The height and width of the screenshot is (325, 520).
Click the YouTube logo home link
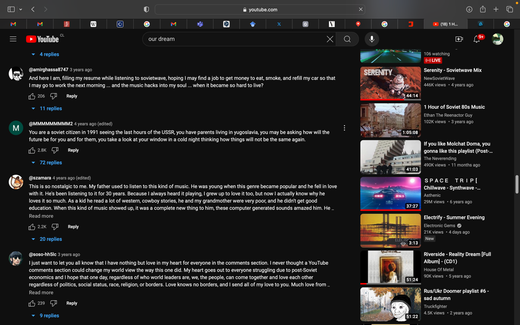coord(42,39)
